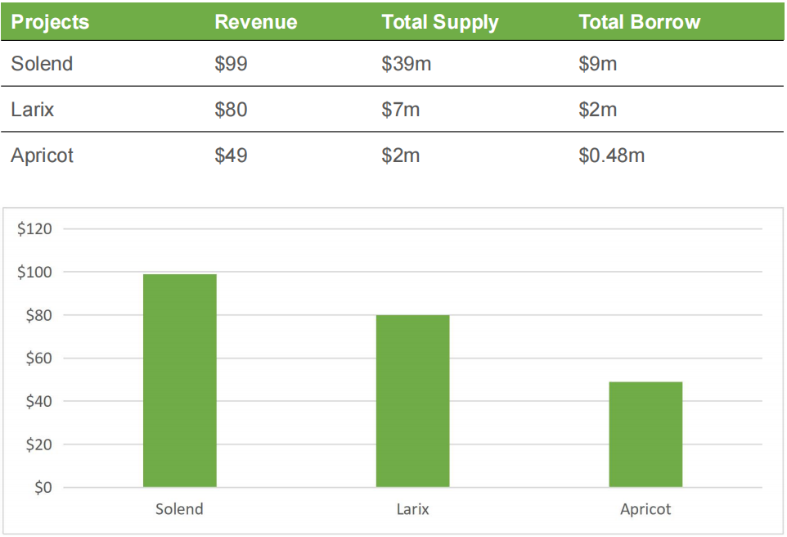Select the "Solend" cell in the table

(43, 64)
